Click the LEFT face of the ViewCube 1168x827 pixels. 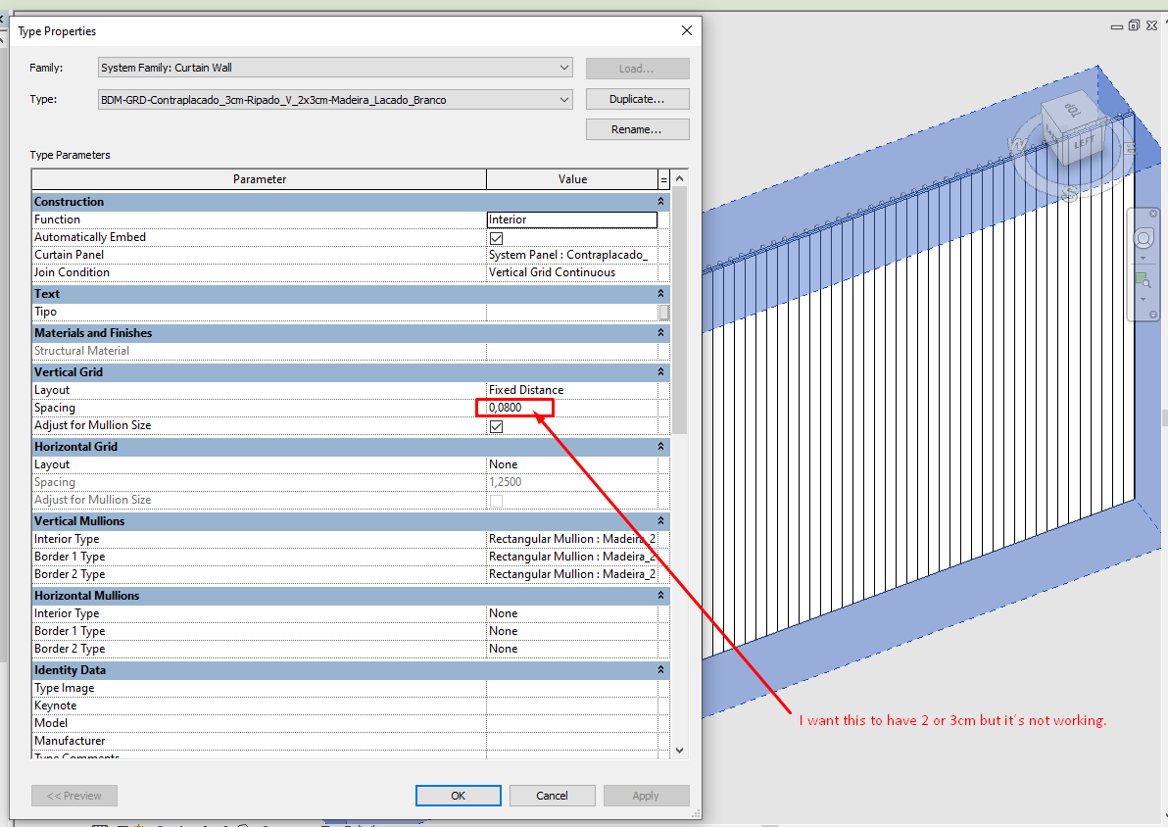coord(1084,142)
